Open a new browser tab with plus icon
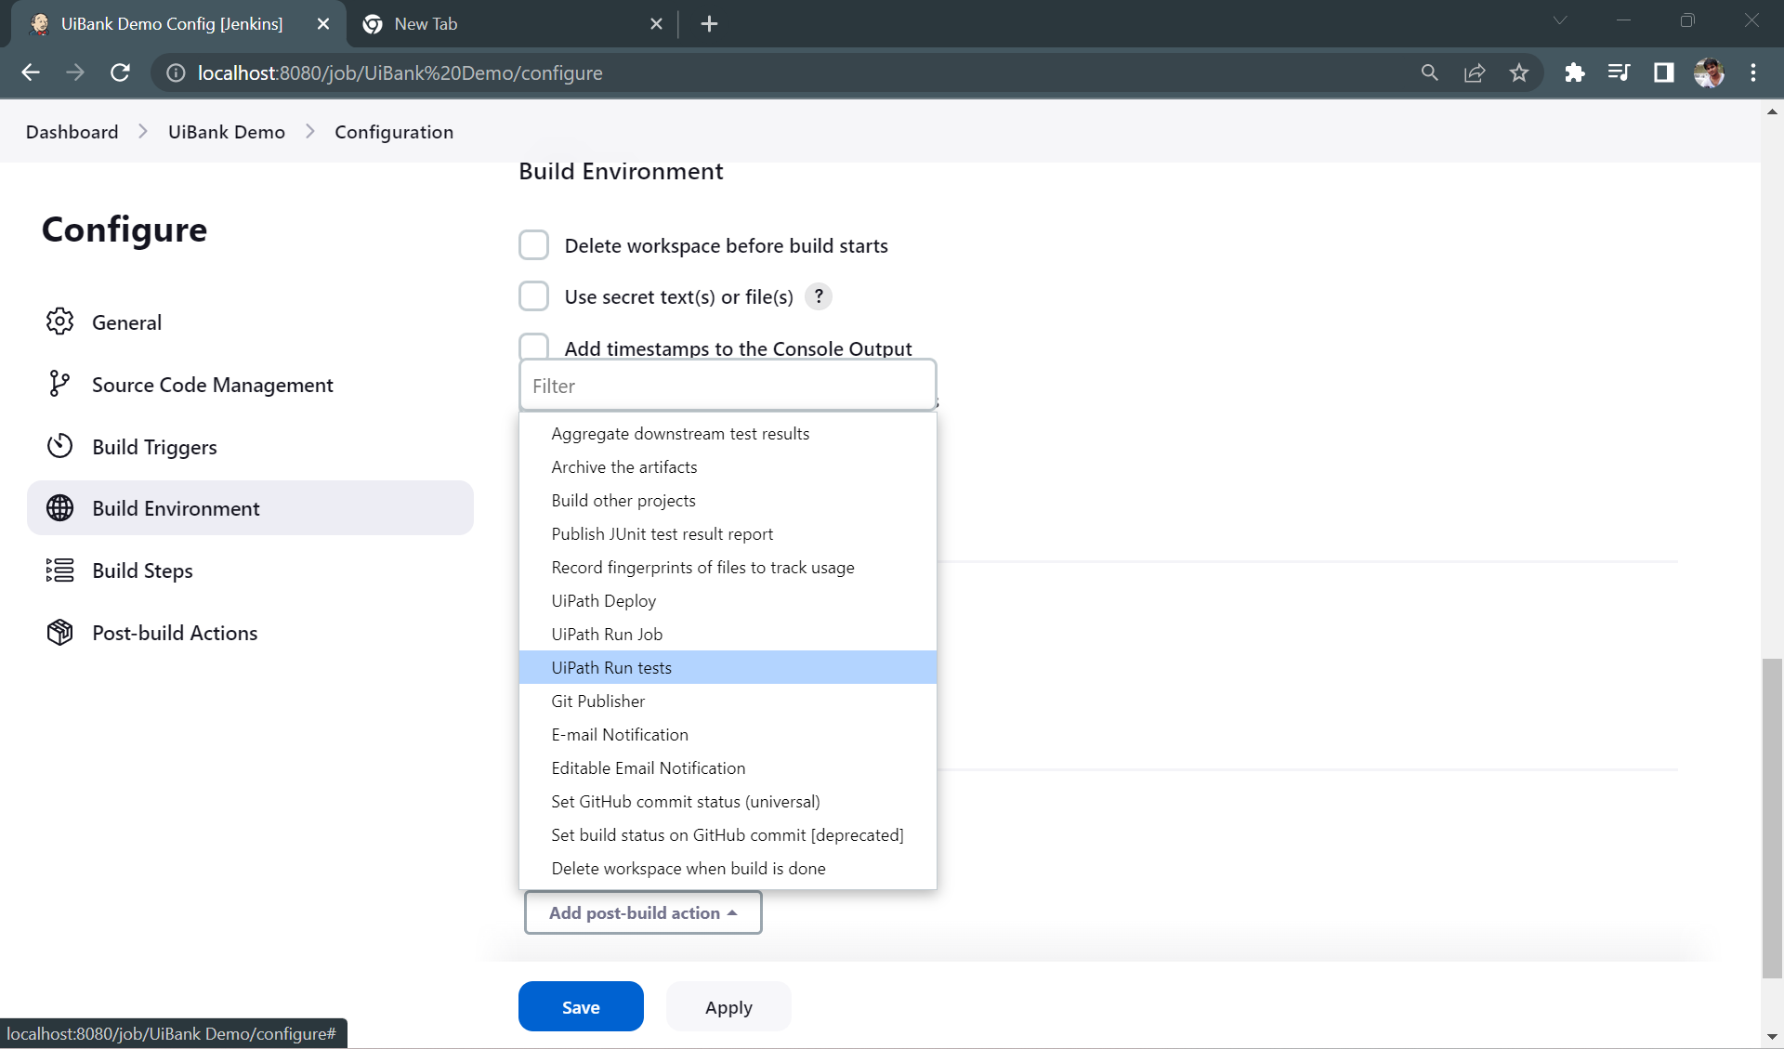This screenshot has width=1784, height=1049. coord(709,24)
